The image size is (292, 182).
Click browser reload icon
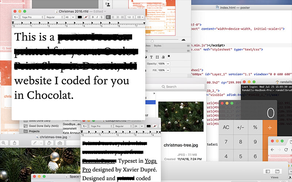(x=286, y=150)
